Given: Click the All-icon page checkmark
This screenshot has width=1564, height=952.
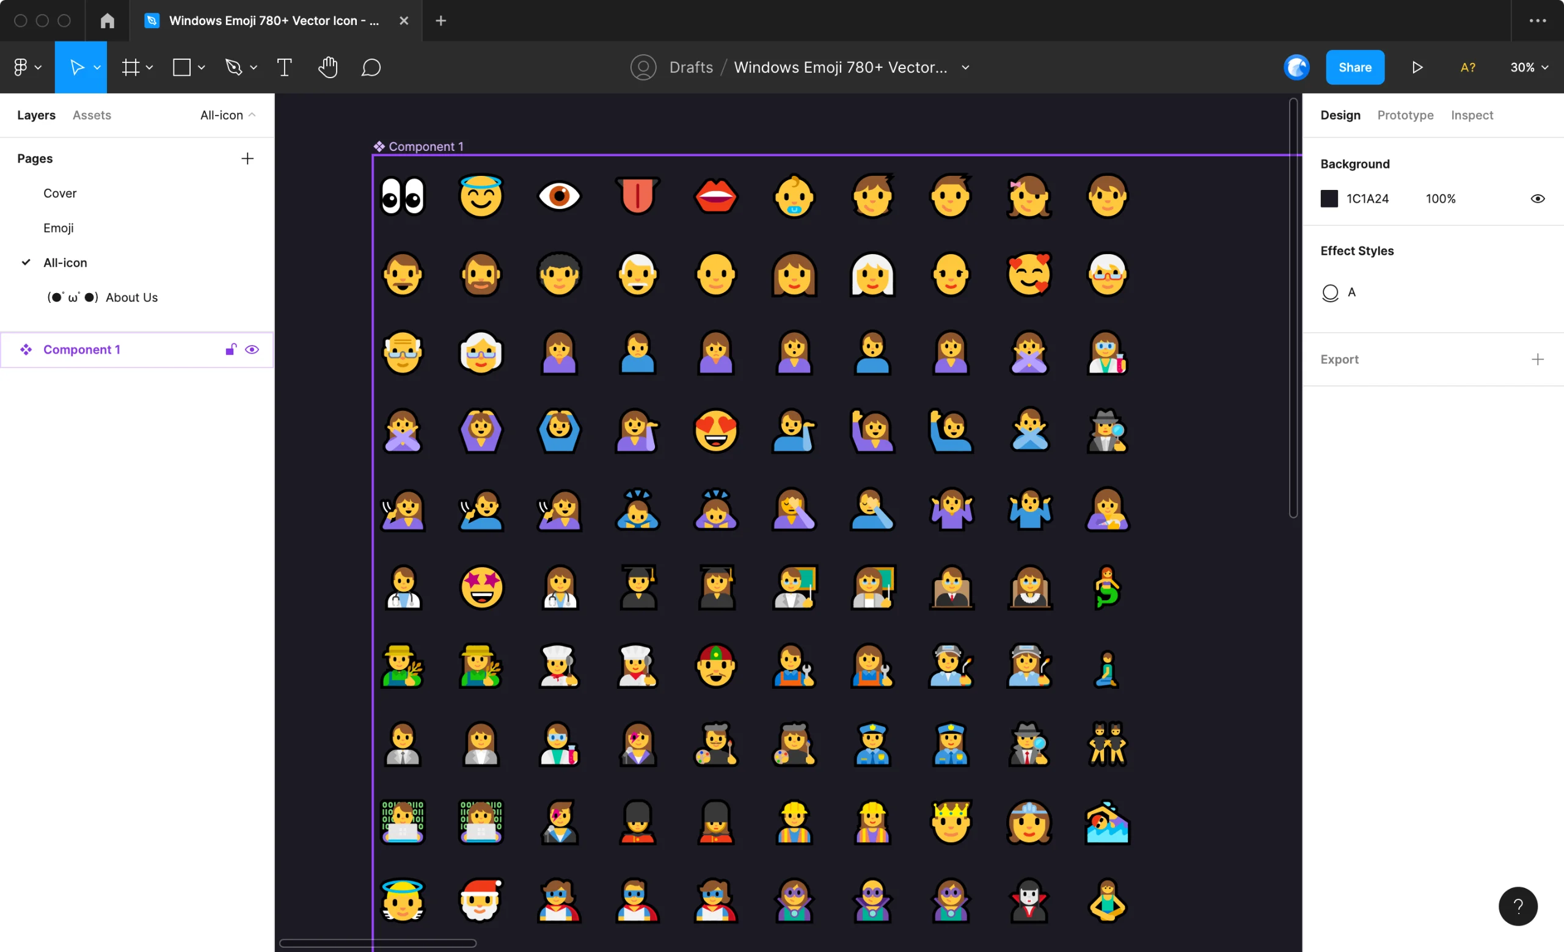Looking at the screenshot, I should click(26, 262).
